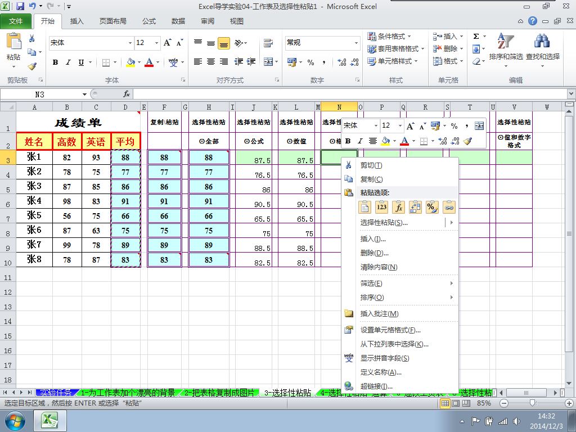The width and height of the screenshot is (576, 432).
Task: Toggle Middle Align in ribbon alignment group
Action: click(x=211, y=43)
